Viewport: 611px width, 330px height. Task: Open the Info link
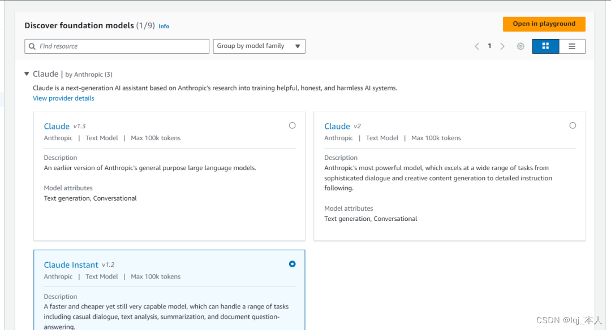coord(164,26)
